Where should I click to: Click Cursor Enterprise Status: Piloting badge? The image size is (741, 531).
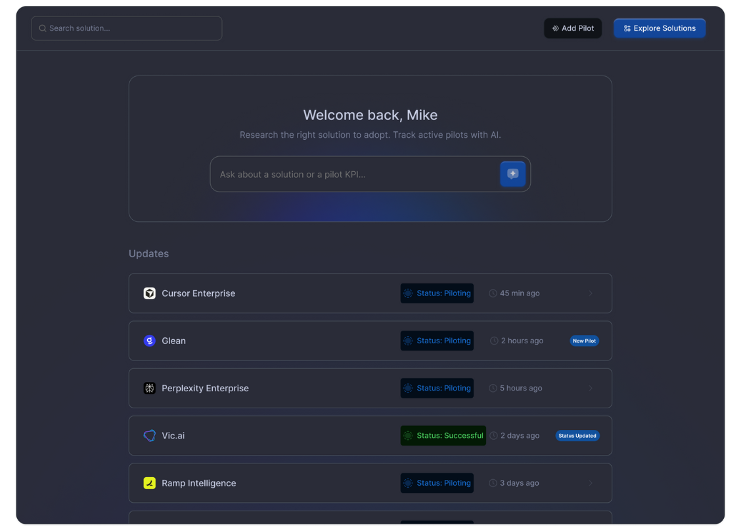coord(437,293)
